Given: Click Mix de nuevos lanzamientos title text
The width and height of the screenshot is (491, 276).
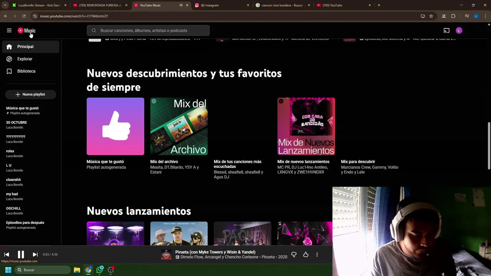Looking at the screenshot, I should tap(303, 162).
